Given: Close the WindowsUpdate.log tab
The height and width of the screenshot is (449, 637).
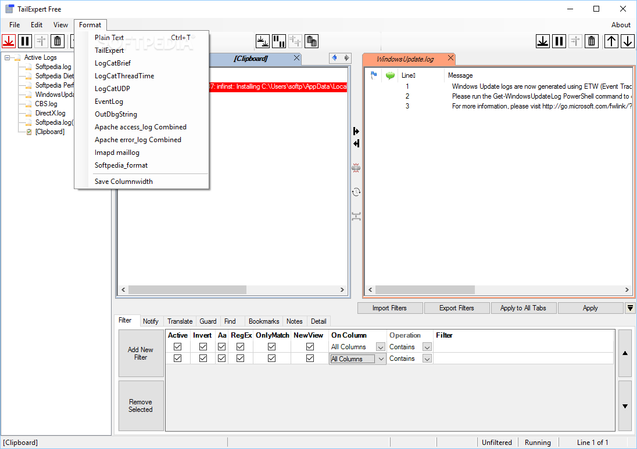Looking at the screenshot, I should 450,58.
